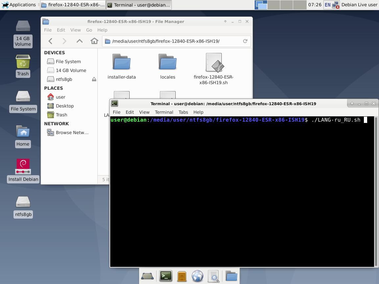Open Desktop in Places sidebar
The image size is (379, 284).
coord(69,106)
